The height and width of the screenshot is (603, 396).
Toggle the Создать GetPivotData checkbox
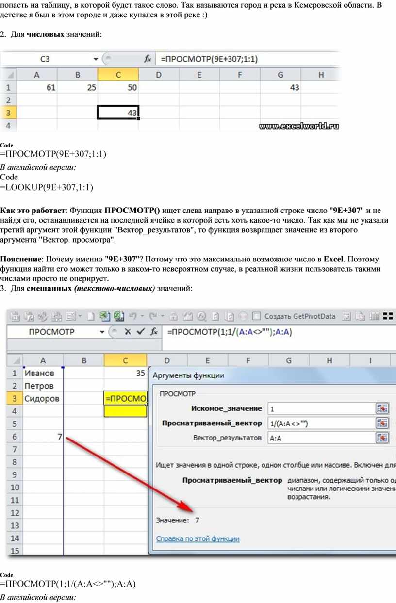pos(257,316)
